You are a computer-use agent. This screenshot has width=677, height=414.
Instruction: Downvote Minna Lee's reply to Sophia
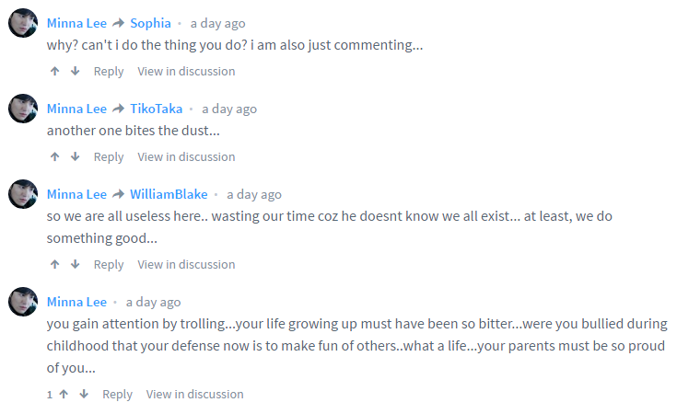[x=76, y=72]
